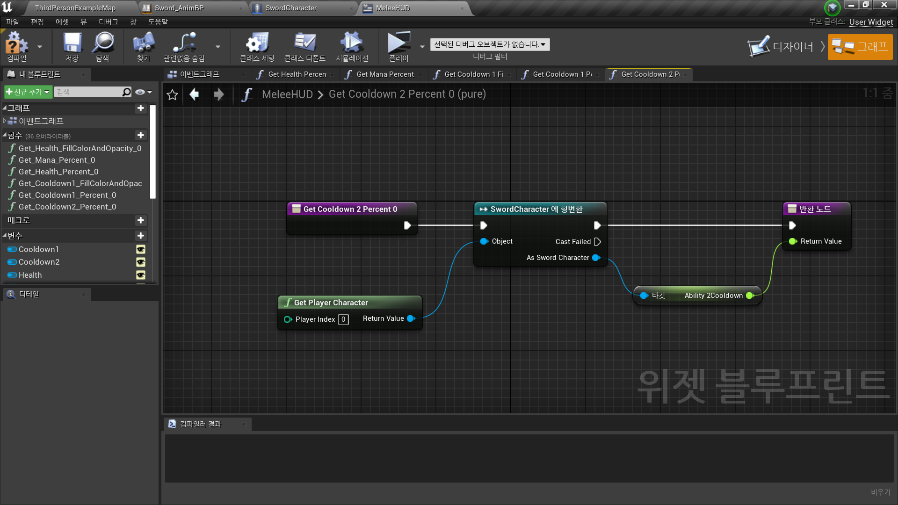Click the My Blueprint search field
This screenshot has width=898, height=505.
[x=89, y=92]
